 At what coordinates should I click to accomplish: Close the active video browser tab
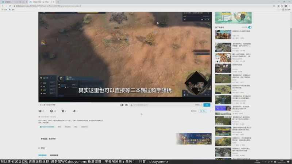(54, 2)
